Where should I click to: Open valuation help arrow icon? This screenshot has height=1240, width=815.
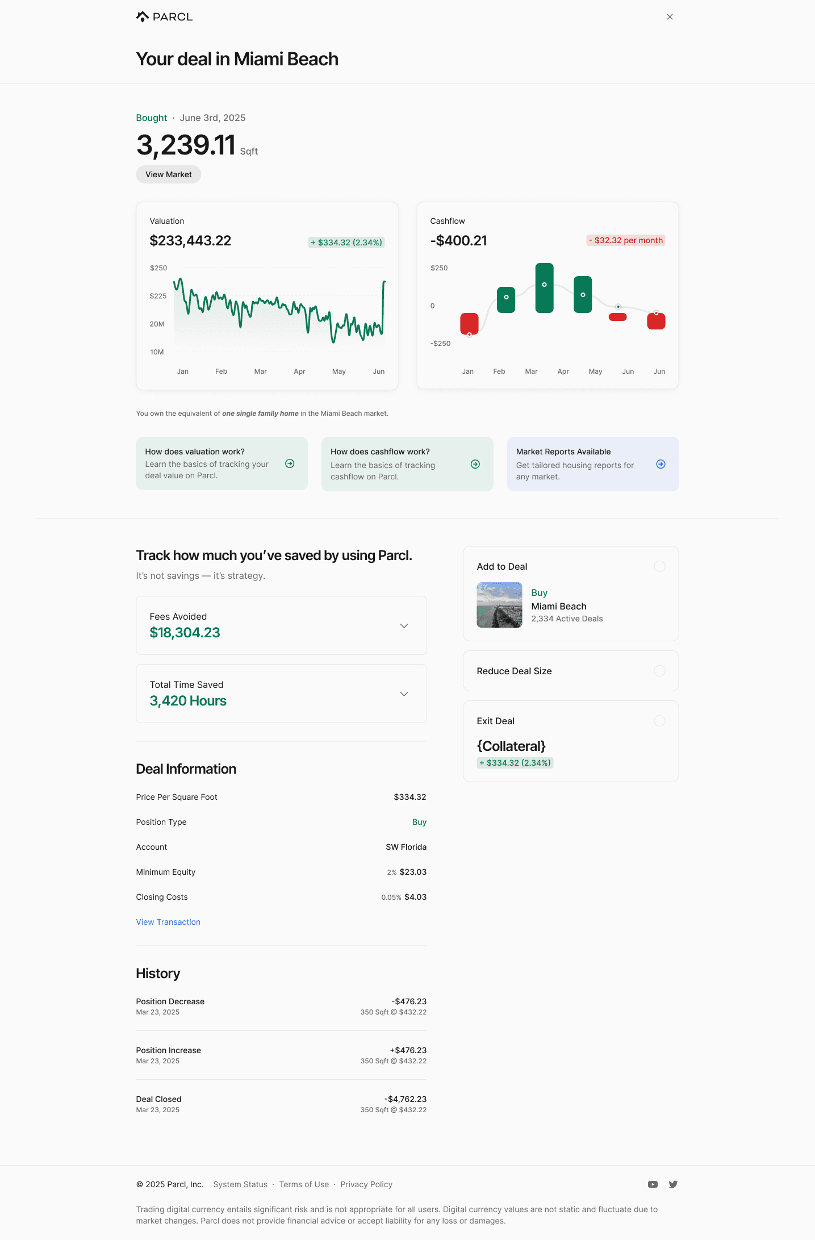tap(290, 464)
